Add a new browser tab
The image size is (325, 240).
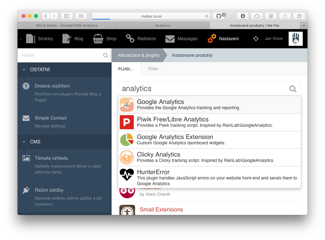tap(304, 25)
